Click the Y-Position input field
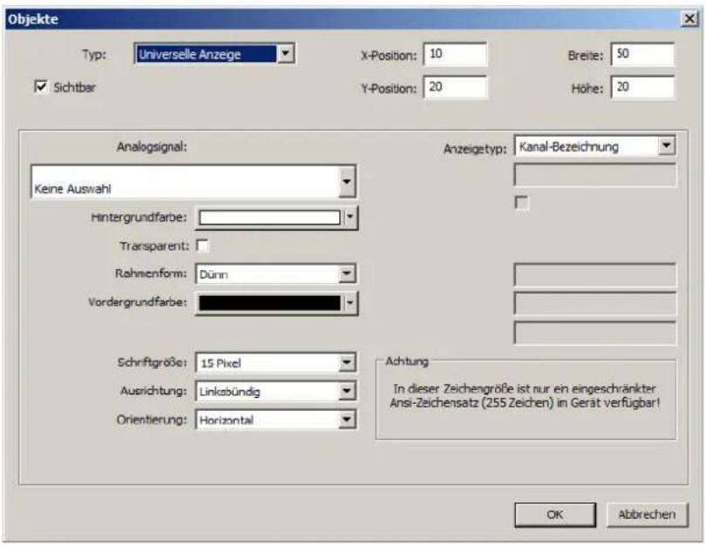Image resolution: width=705 pixels, height=545 pixels. pyautogui.click(x=455, y=87)
